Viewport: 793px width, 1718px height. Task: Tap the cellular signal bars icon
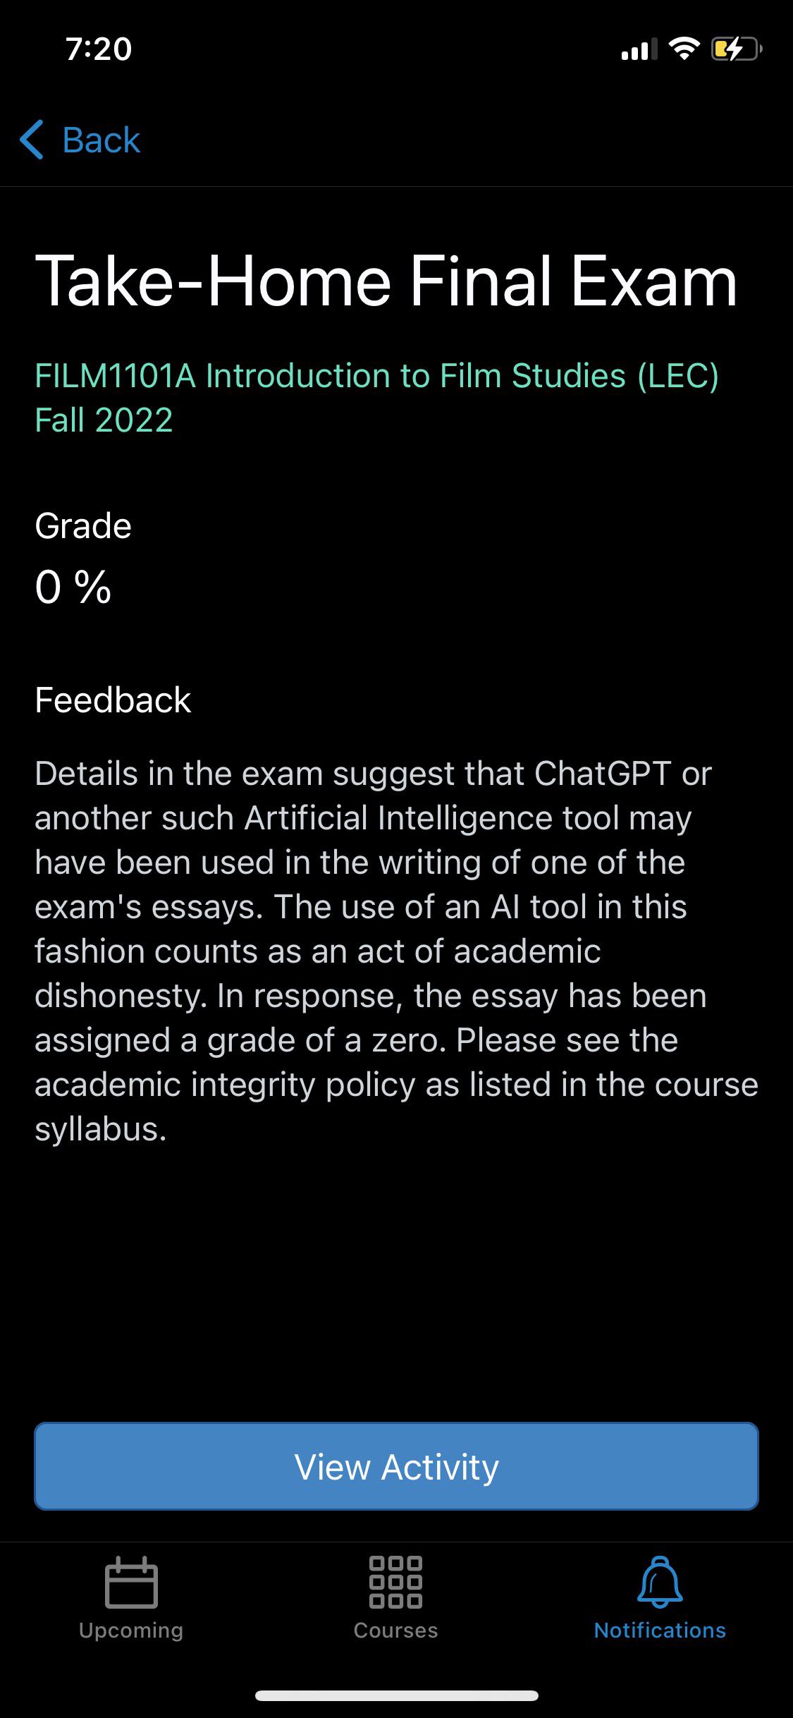click(639, 49)
